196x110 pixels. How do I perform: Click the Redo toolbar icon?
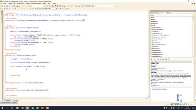[24, 6]
